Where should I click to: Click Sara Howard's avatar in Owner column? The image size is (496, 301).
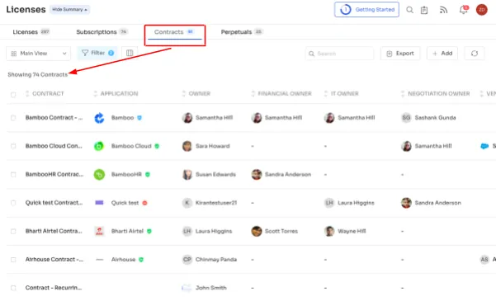point(187,146)
